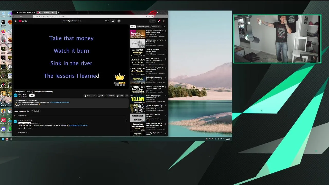The width and height of the screenshot is (329, 185).
Task: Open the Eminem Stan karaoke thumbnail
Action: 138,118
